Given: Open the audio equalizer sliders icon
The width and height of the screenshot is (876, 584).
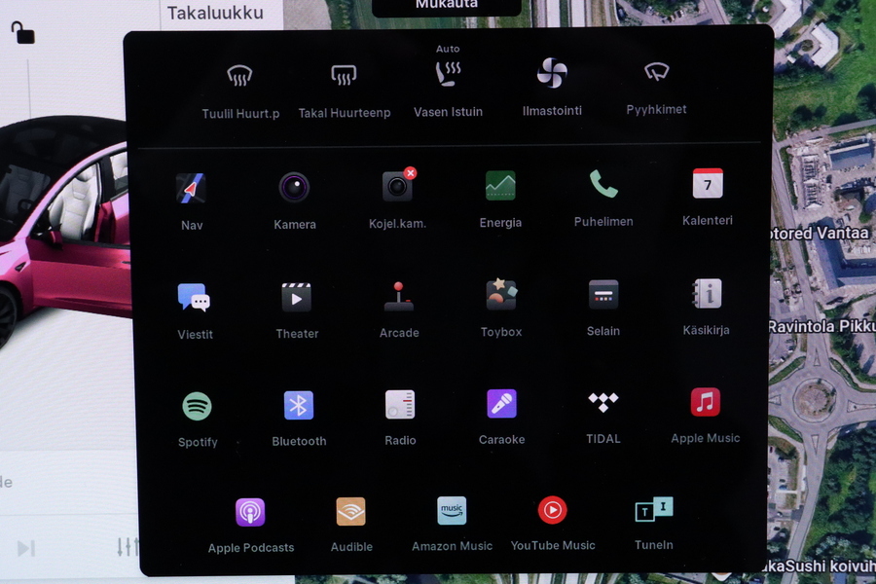Looking at the screenshot, I should [128, 547].
